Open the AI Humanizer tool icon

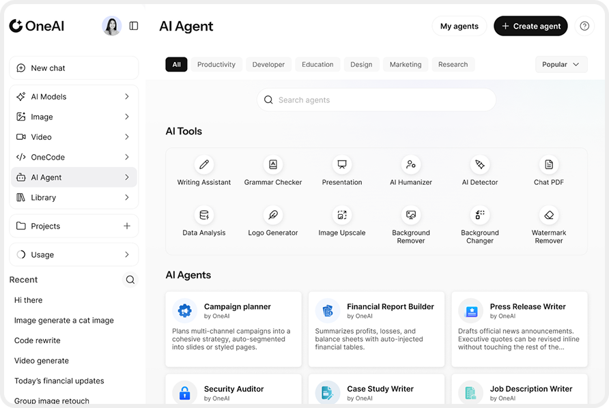[411, 164]
